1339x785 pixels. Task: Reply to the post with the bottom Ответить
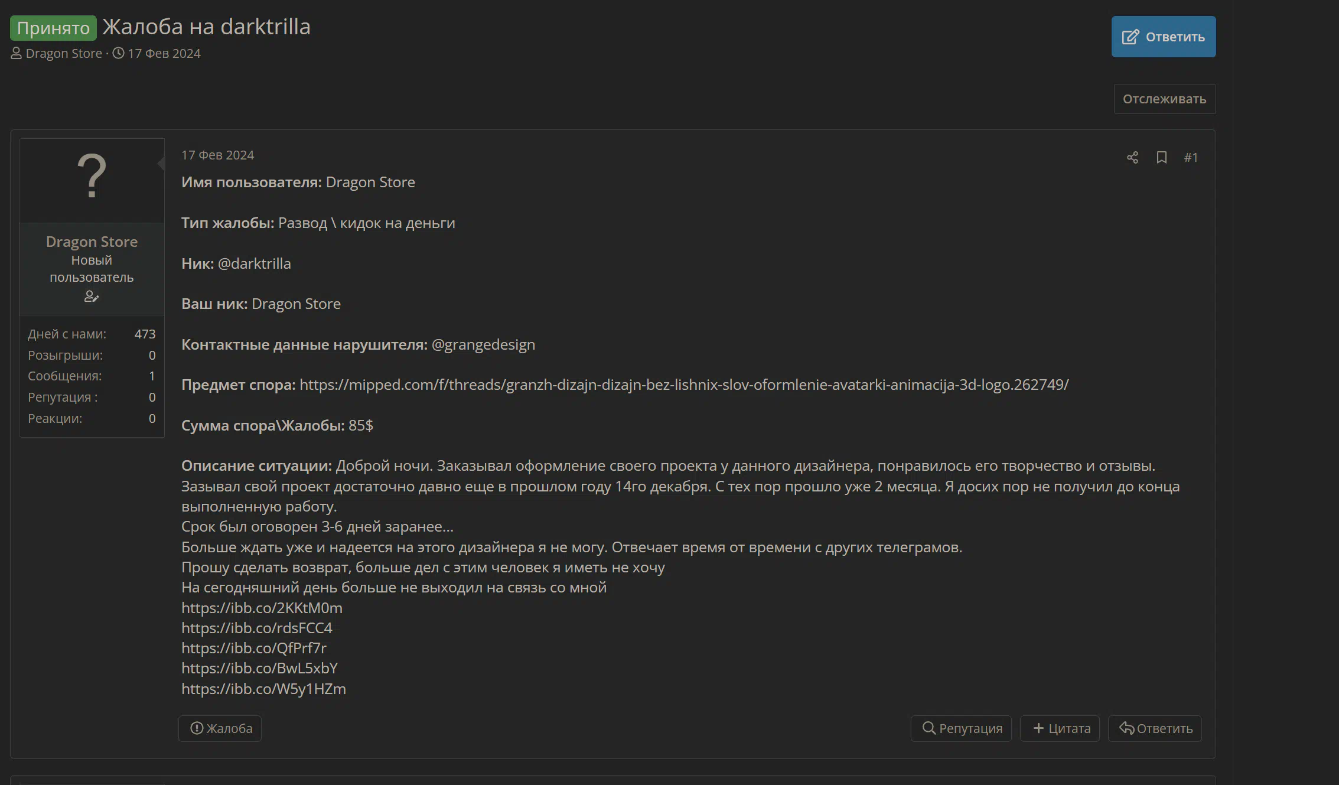pyautogui.click(x=1155, y=728)
